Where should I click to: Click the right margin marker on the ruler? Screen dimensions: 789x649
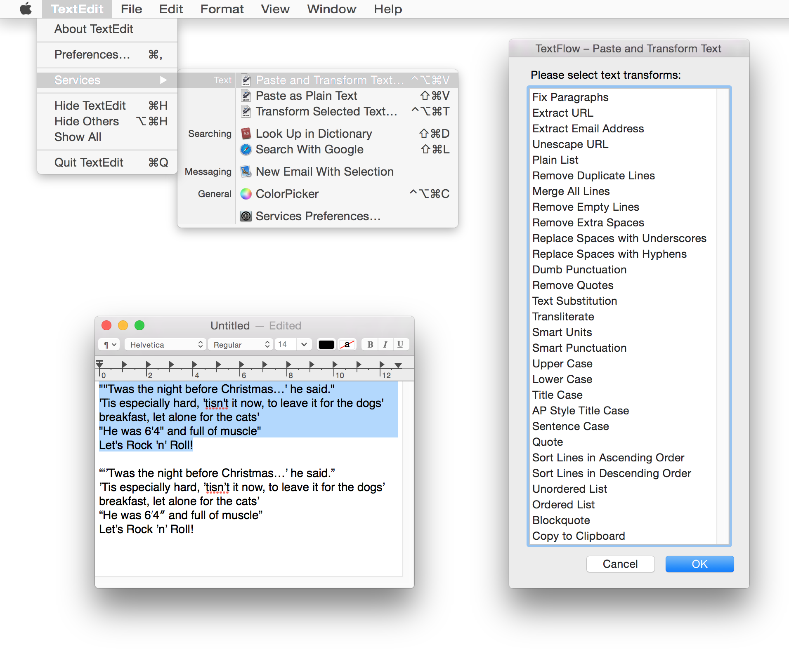pyautogui.click(x=398, y=365)
